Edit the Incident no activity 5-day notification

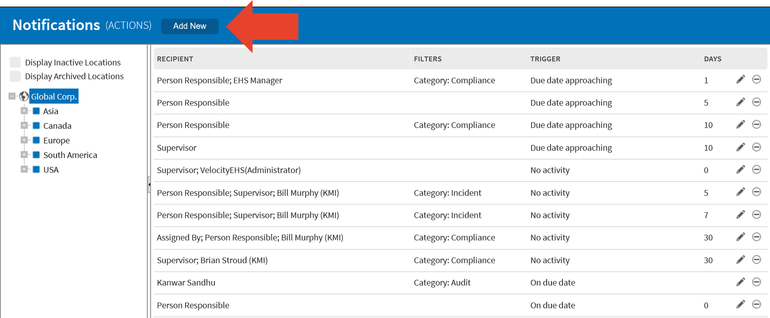point(741,192)
